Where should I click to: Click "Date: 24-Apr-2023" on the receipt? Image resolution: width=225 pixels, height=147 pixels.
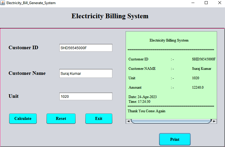coord(142,97)
